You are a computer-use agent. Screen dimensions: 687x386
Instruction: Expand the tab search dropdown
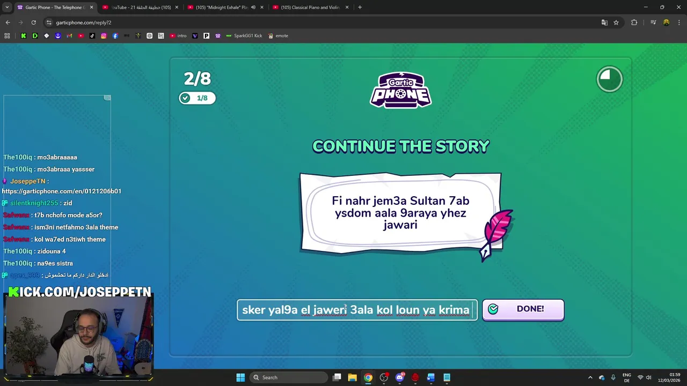click(7, 8)
